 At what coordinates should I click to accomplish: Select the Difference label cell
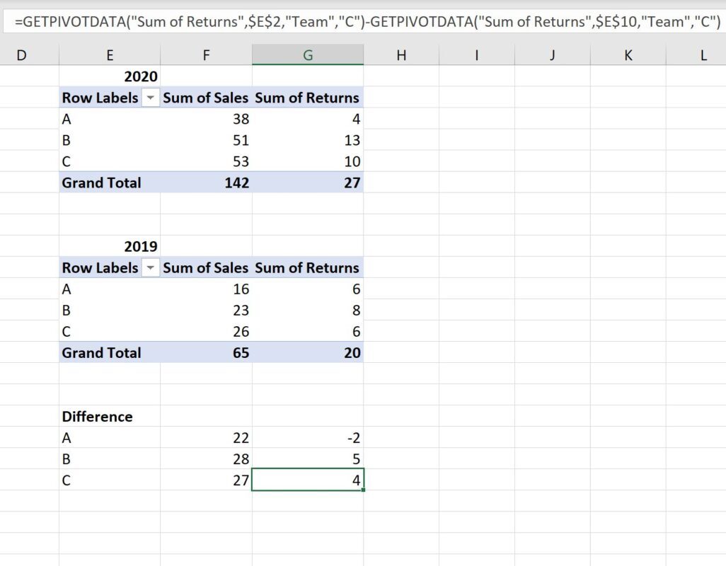click(110, 416)
